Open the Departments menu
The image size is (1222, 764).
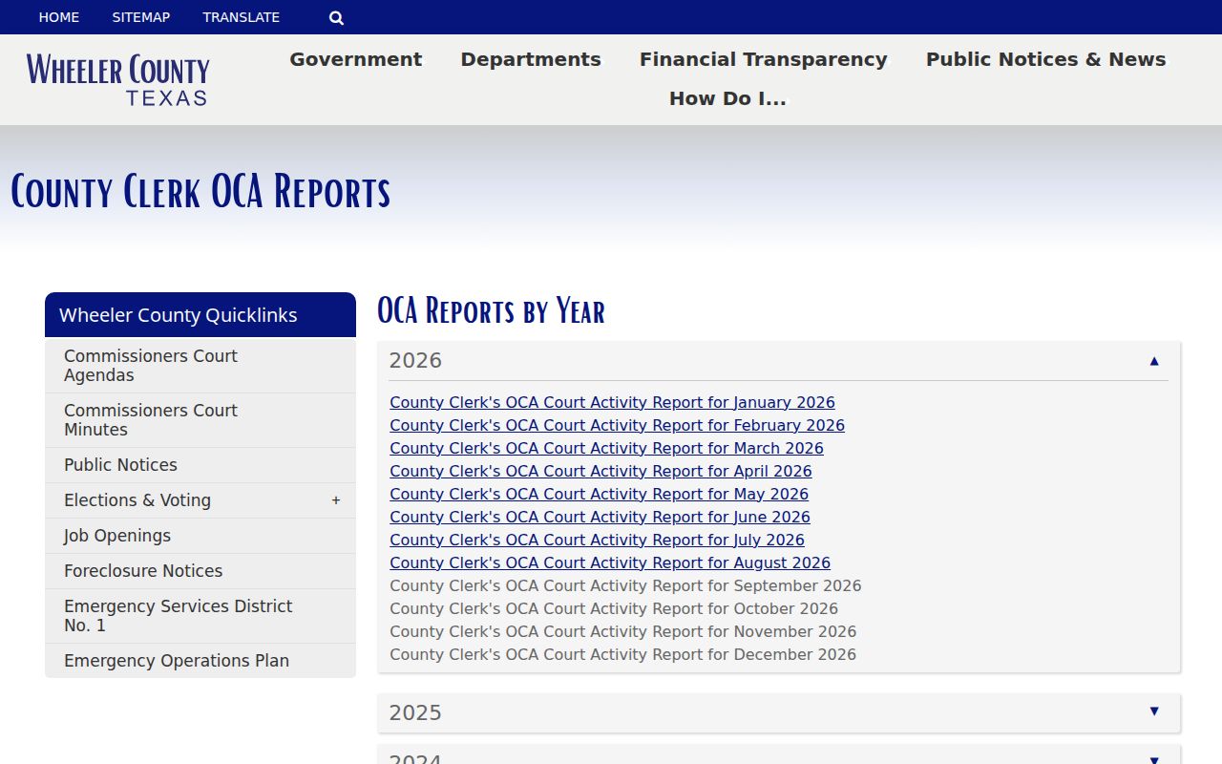point(531,59)
